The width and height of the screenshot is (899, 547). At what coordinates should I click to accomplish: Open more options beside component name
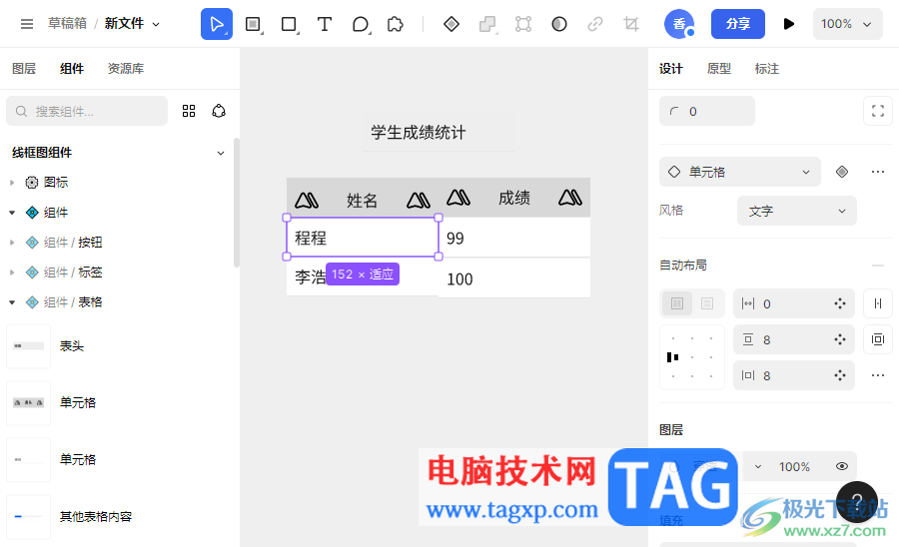pyautogui.click(x=878, y=172)
